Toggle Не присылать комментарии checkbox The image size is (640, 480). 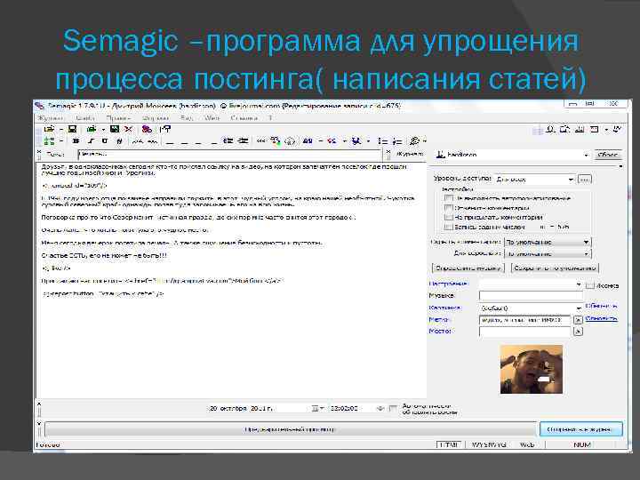tap(449, 217)
